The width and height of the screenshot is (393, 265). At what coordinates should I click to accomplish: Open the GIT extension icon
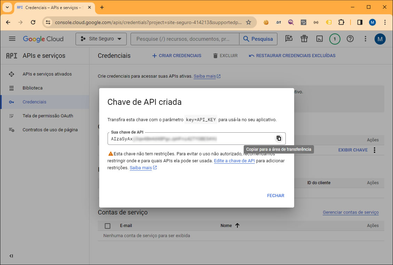278,22
